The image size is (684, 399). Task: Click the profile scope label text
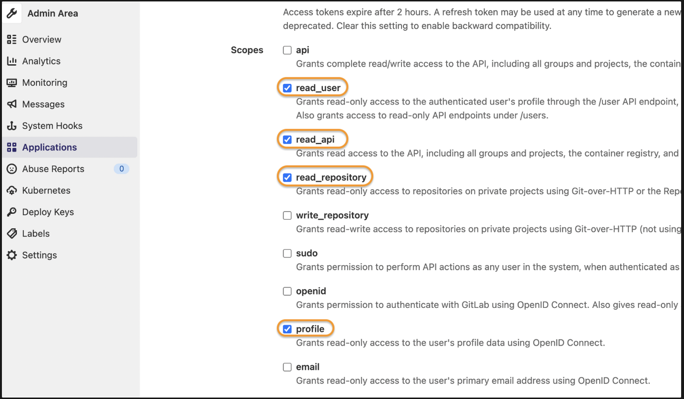tap(310, 329)
